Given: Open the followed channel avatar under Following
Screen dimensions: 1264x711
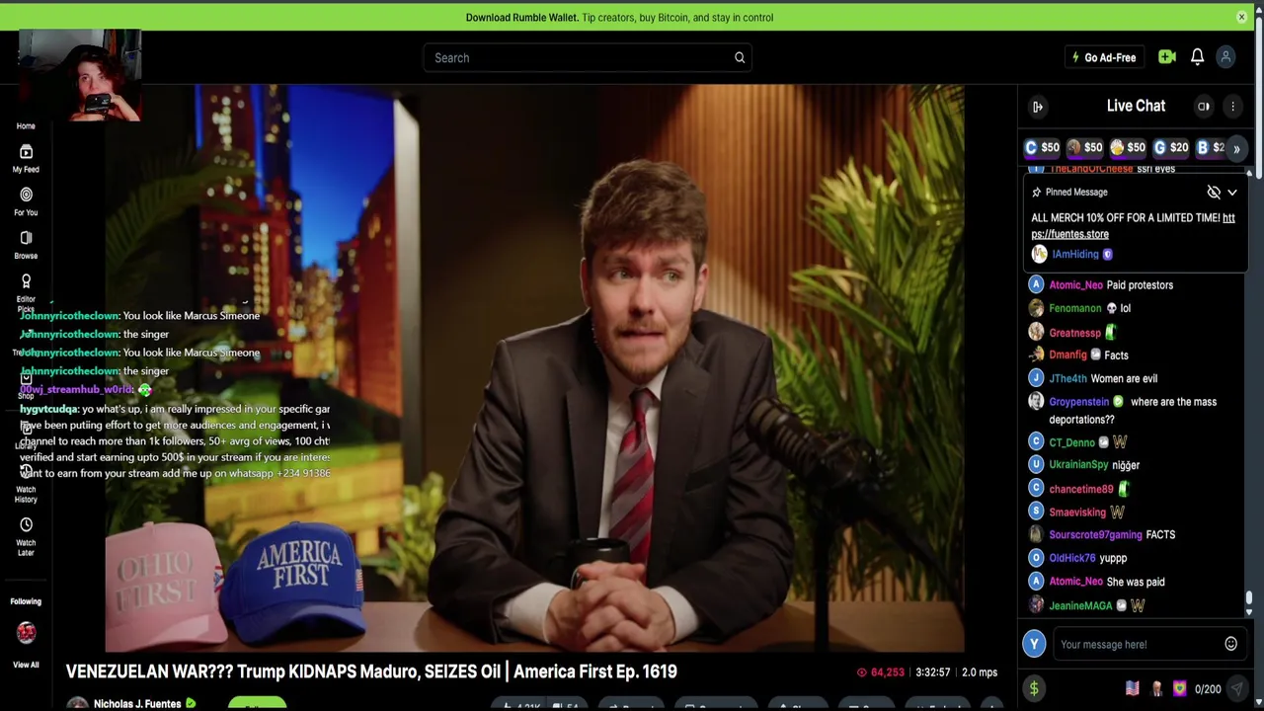Looking at the screenshot, I should pos(26,632).
